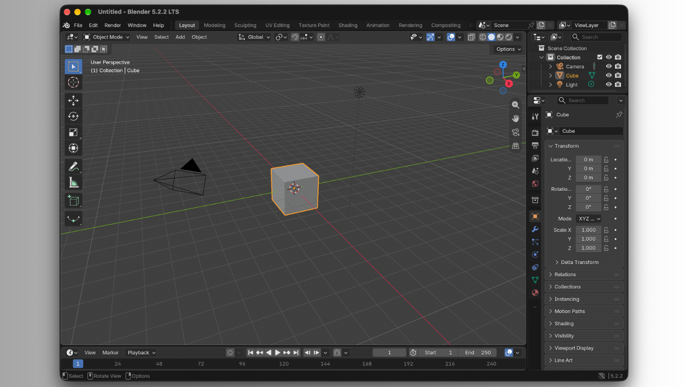Screen dimensions: 688x387
Task: Select the Measure tool
Action: coord(73,183)
